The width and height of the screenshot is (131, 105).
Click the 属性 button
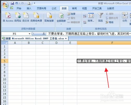click(x=71, y=18)
